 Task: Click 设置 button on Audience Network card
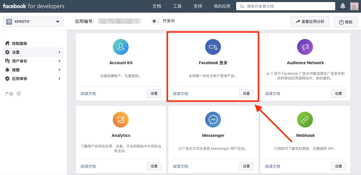point(338,94)
